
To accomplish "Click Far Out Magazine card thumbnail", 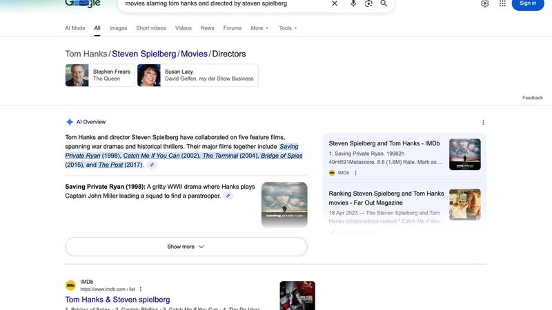I will coord(464,205).
